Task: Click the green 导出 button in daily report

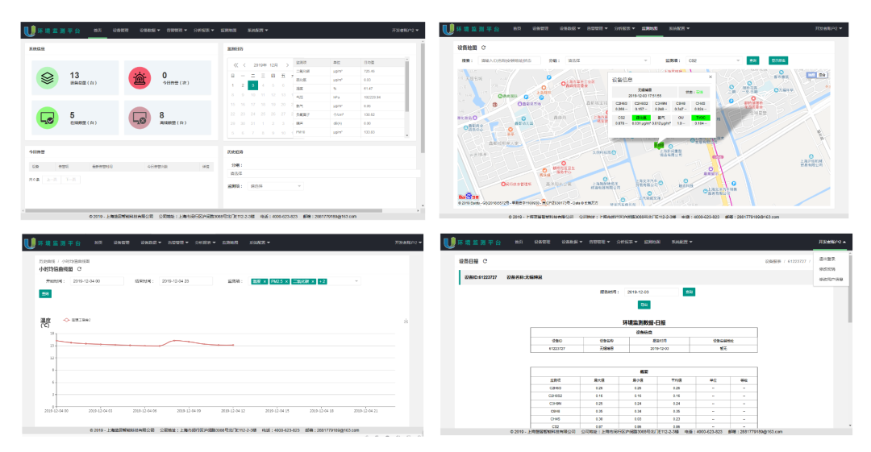Action: [644, 305]
